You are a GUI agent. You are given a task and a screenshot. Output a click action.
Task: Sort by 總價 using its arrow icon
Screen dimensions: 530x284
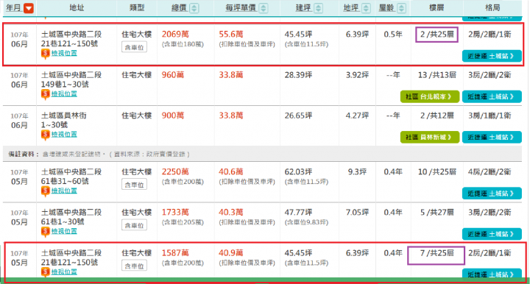click(x=194, y=8)
